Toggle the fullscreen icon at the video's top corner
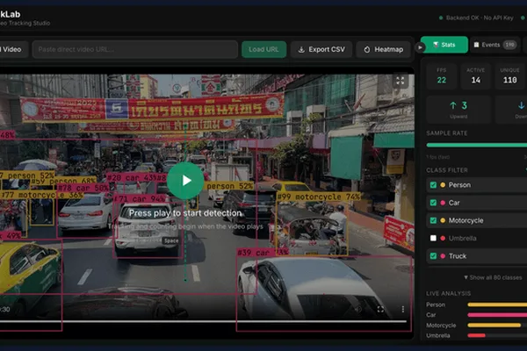 tap(400, 81)
